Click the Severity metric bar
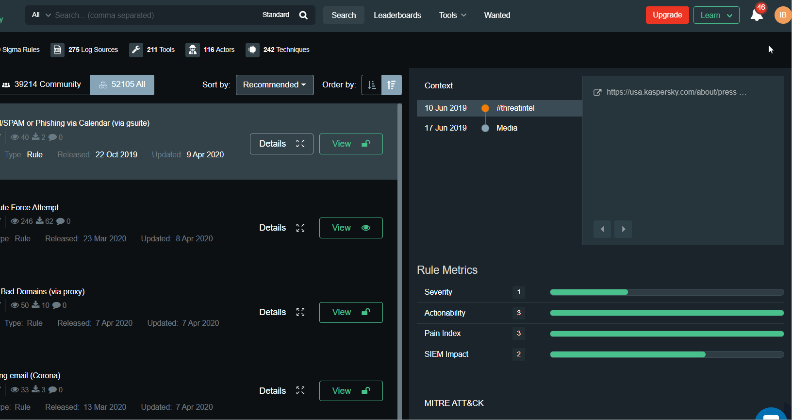 666,292
